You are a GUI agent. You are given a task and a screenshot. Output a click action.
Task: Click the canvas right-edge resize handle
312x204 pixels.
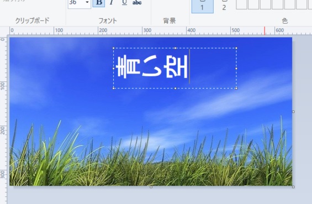[x=293, y=112]
